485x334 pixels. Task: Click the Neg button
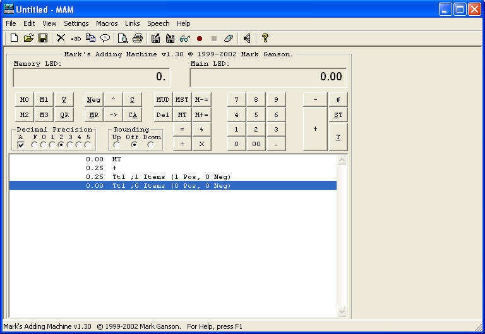pyautogui.click(x=93, y=100)
